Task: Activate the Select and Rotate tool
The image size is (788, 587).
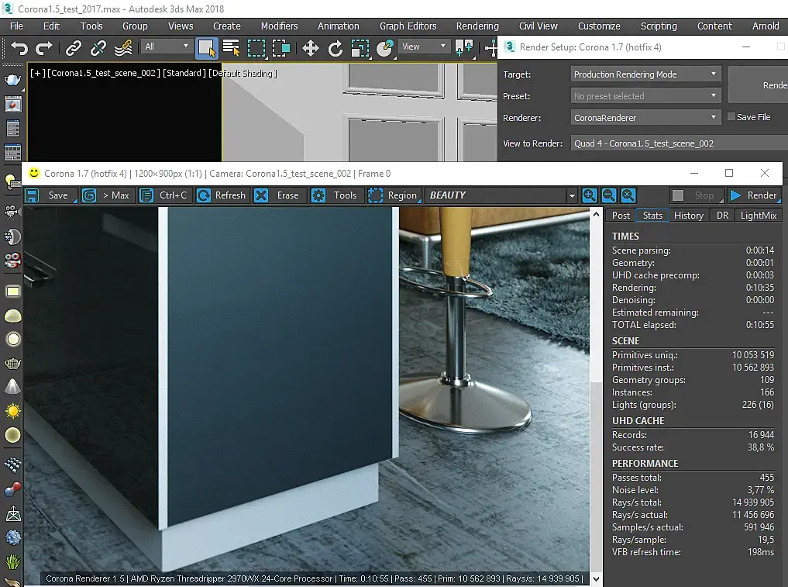Action: [335, 48]
